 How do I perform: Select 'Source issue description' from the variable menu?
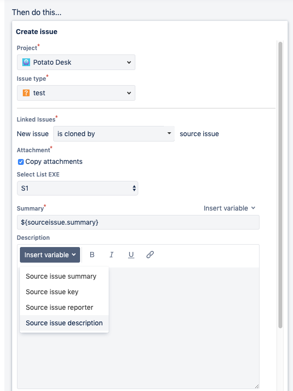coord(64,323)
